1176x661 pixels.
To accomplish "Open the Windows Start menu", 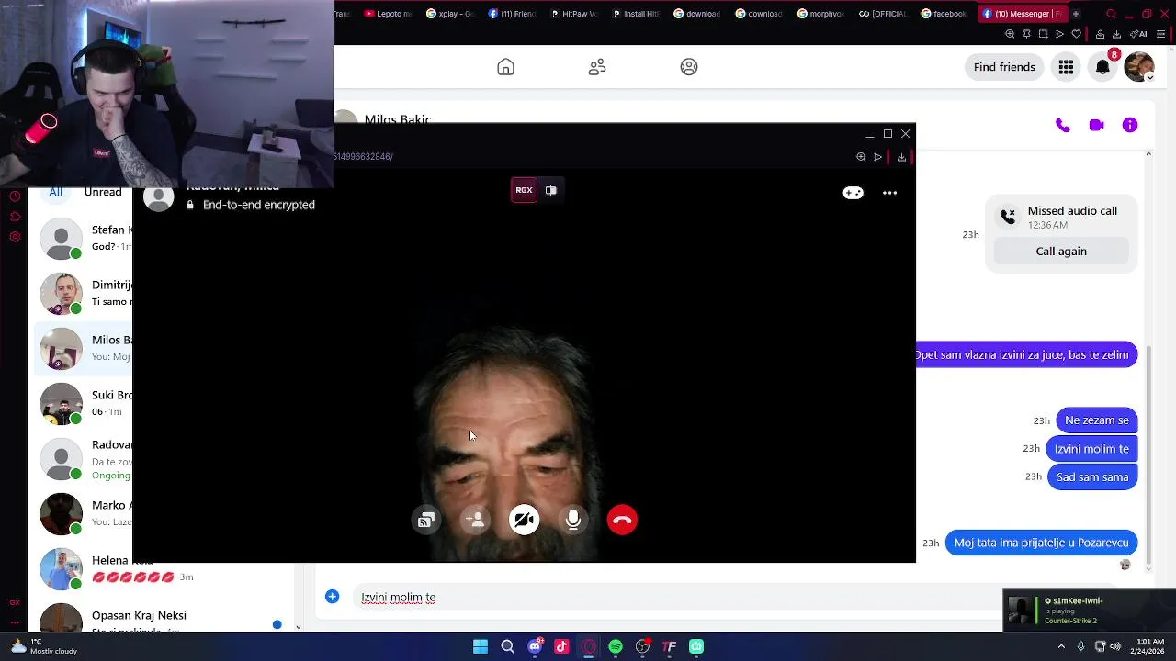I will point(481,646).
